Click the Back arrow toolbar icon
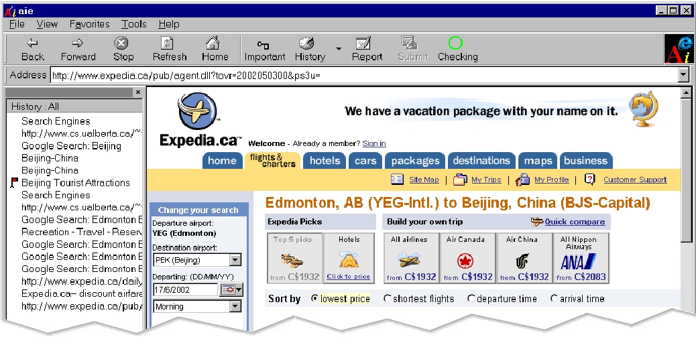696x343 pixels. (x=32, y=44)
